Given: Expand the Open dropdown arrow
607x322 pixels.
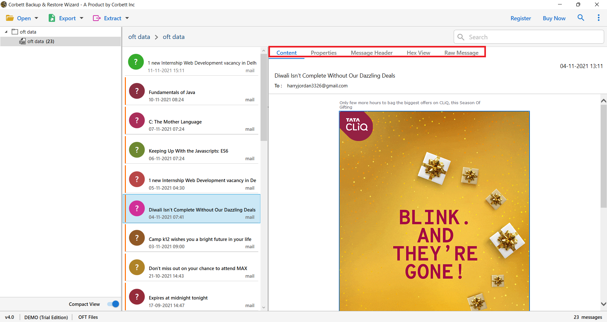Looking at the screenshot, I should pyautogui.click(x=36, y=18).
